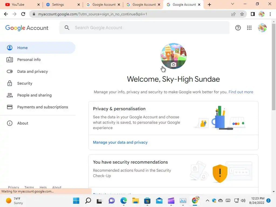Click the Terms footer link
Image resolution: width=276 pixels, height=207 pixels.
click(29, 187)
